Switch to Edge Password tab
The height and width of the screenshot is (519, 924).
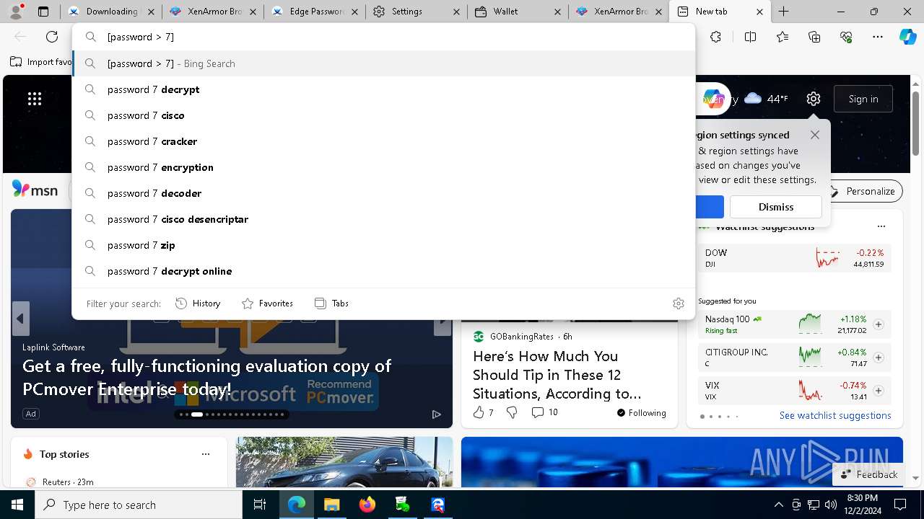coord(314,12)
